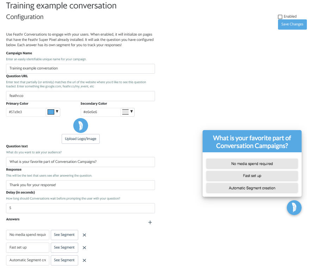Viewport: 309px width, 275px height.
Task: Remove the 'Automatic Segment creation' answer
Action: pos(84,261)
